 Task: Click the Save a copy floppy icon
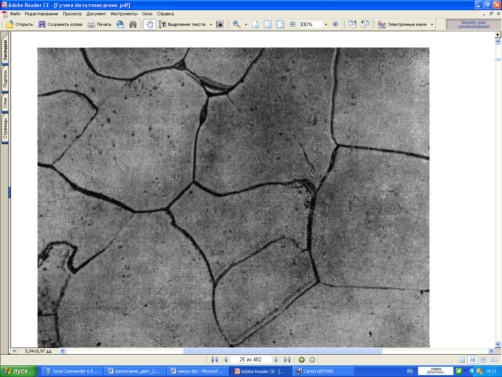pyautogui.click(x=42, y=24)
